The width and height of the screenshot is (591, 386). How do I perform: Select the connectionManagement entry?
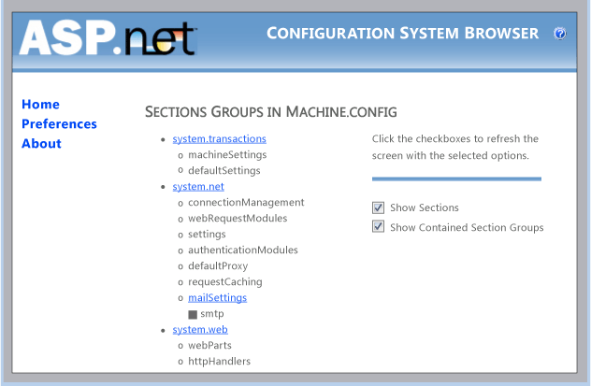[x=246, y=203]
